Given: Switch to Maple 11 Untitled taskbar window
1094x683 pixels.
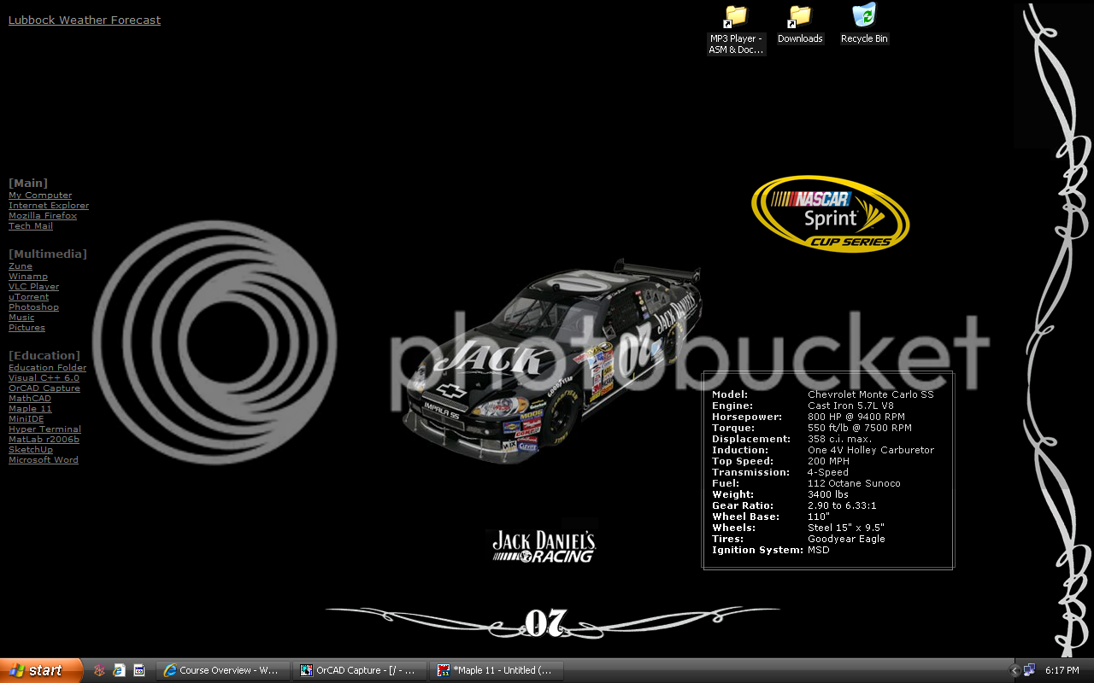Looking at the screenshot, I should point(496,670).
